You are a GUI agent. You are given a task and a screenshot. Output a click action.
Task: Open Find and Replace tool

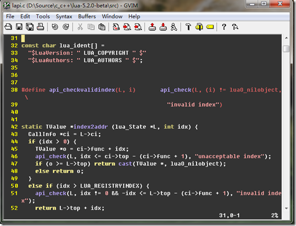point(116,27)
